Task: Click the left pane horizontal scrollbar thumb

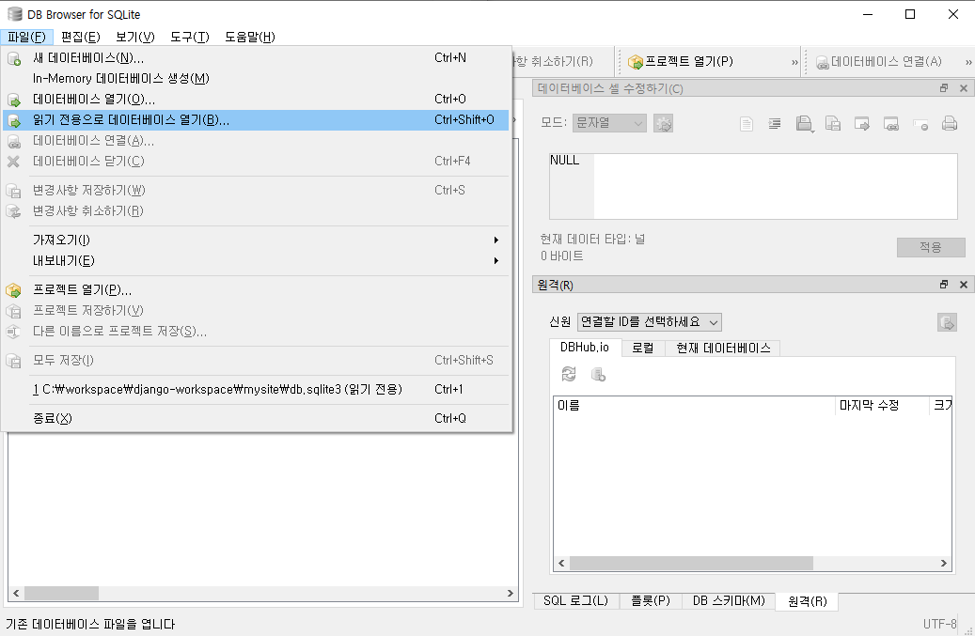Action: [61, 593]
